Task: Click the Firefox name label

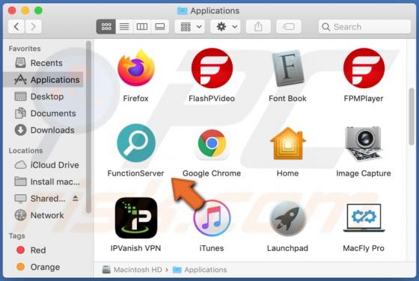Action: pos(135,99)
